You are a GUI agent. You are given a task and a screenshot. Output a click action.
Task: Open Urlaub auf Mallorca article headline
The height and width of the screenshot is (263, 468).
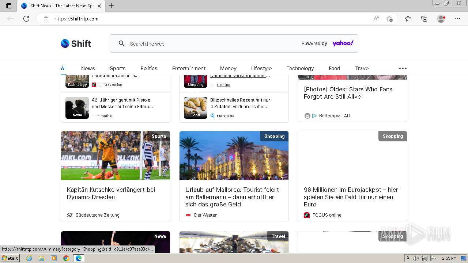pos(232,197)
